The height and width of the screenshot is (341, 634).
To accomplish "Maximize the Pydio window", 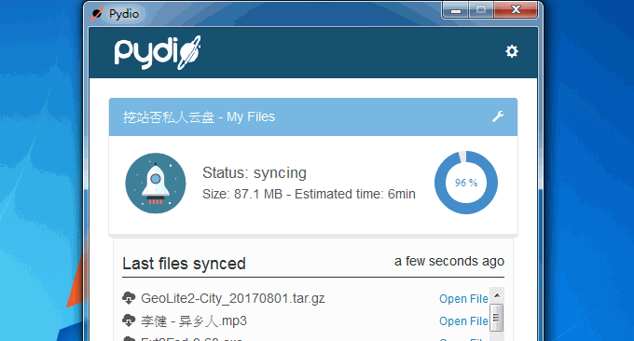I will click(x=481, y=10).
